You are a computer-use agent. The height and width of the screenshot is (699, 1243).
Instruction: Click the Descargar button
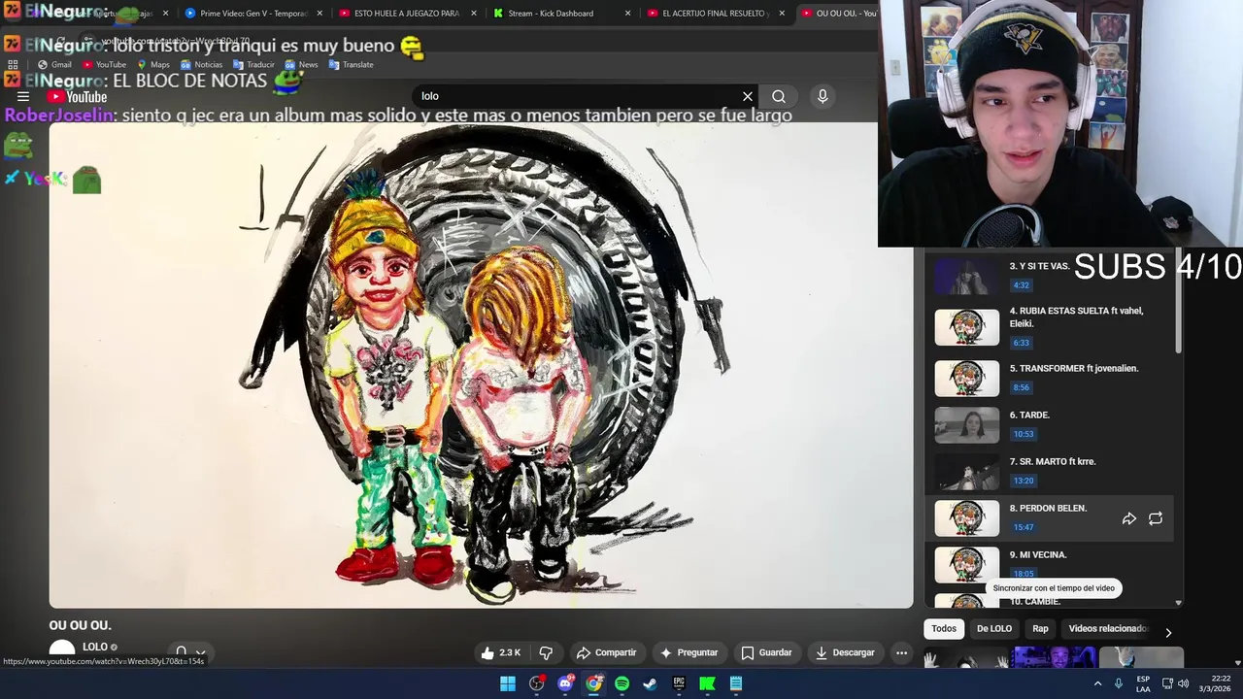click(845, 652)
